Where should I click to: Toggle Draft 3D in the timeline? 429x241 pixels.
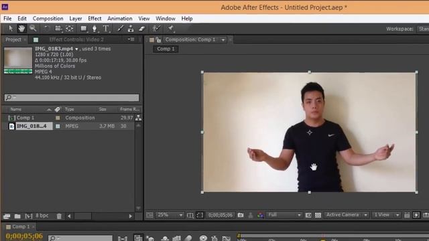[149, 238]
